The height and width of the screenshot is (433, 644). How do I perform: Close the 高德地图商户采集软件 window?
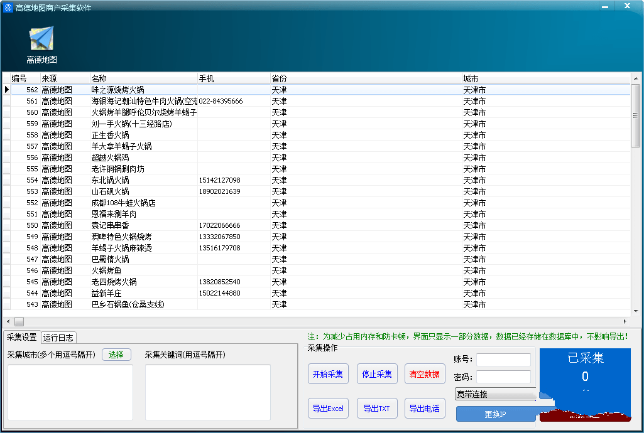coord(628,6)
